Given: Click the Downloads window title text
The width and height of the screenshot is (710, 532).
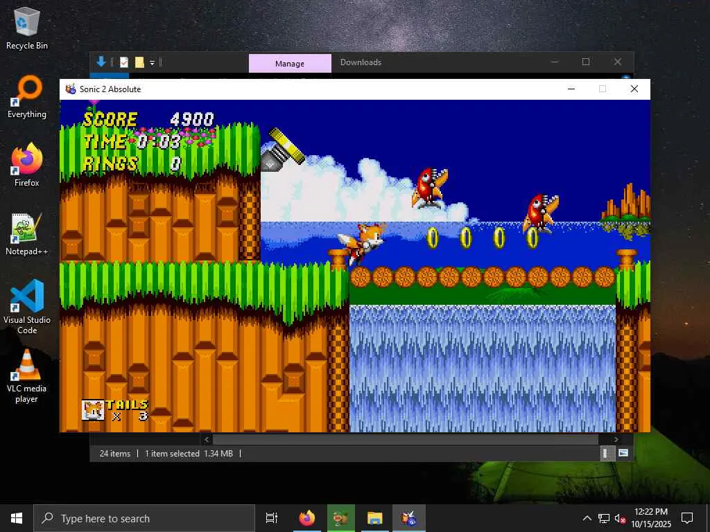Looking at the screenshot, I should click(361, 62).
